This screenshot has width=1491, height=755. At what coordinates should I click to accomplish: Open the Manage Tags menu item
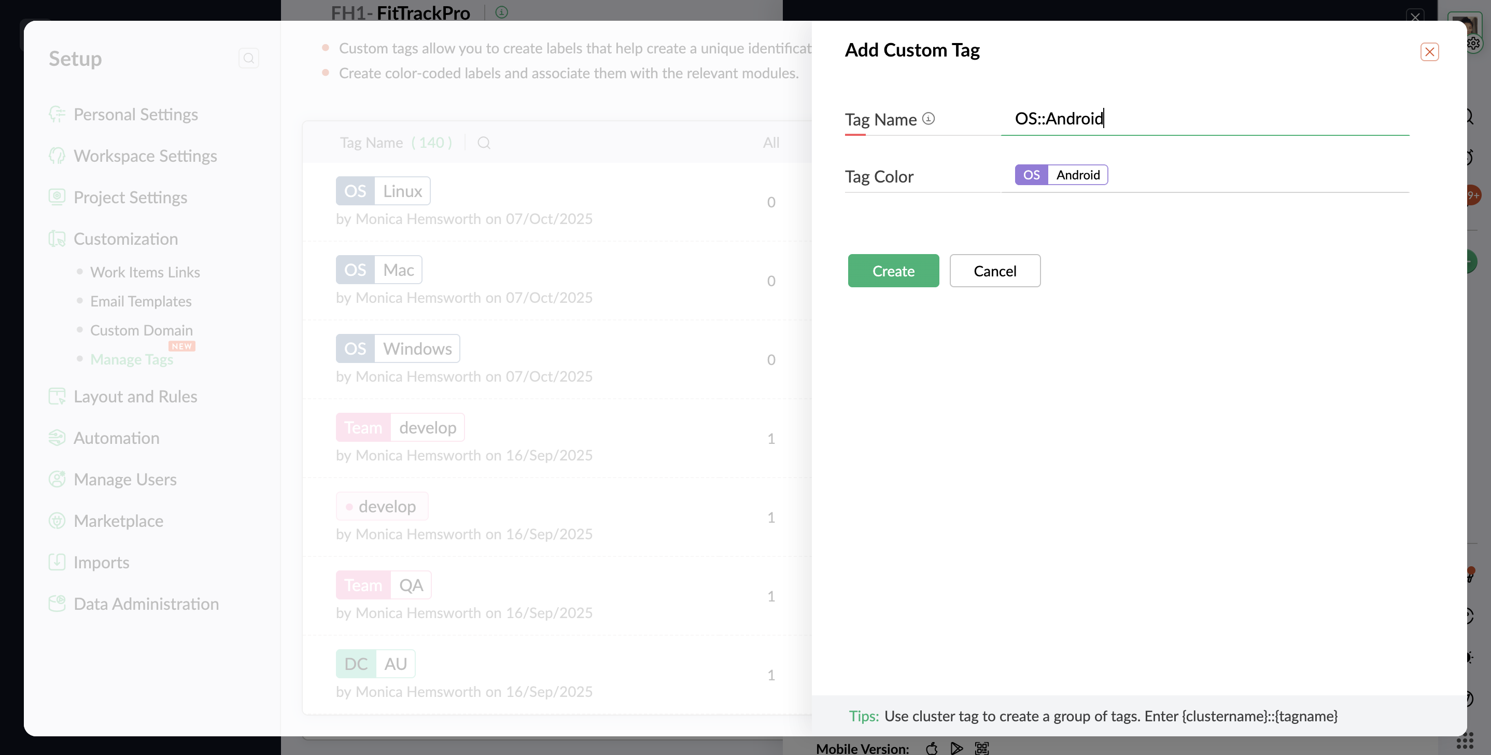pos(131,359)
